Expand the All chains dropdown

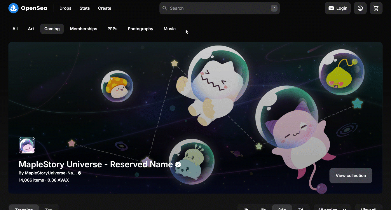pos(332,208)
